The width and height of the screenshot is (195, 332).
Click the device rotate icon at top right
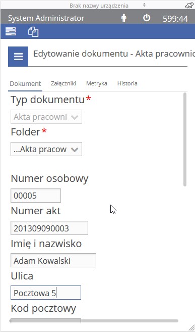[x=189, y=6]
